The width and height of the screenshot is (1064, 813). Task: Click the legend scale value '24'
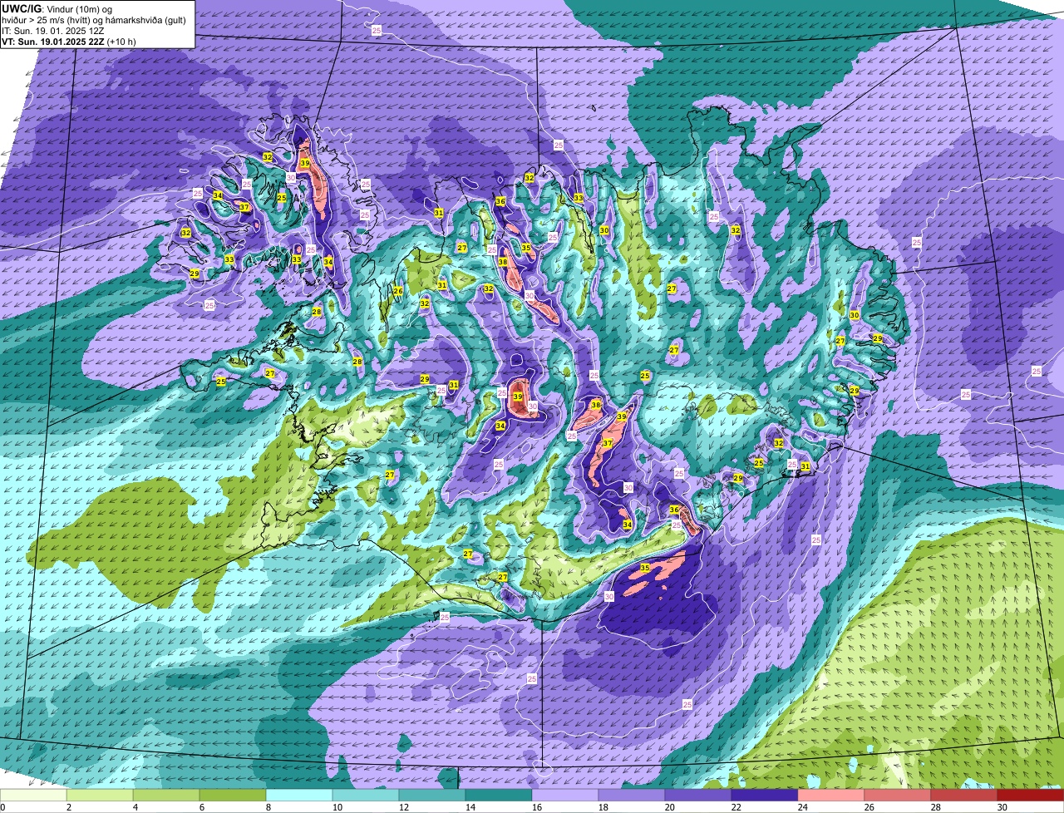(803, 807)
